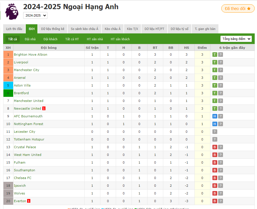Open the 2024-2025 season dropdown
The width and height of the screenshot is (257, 209).
[x=35, y=15]
